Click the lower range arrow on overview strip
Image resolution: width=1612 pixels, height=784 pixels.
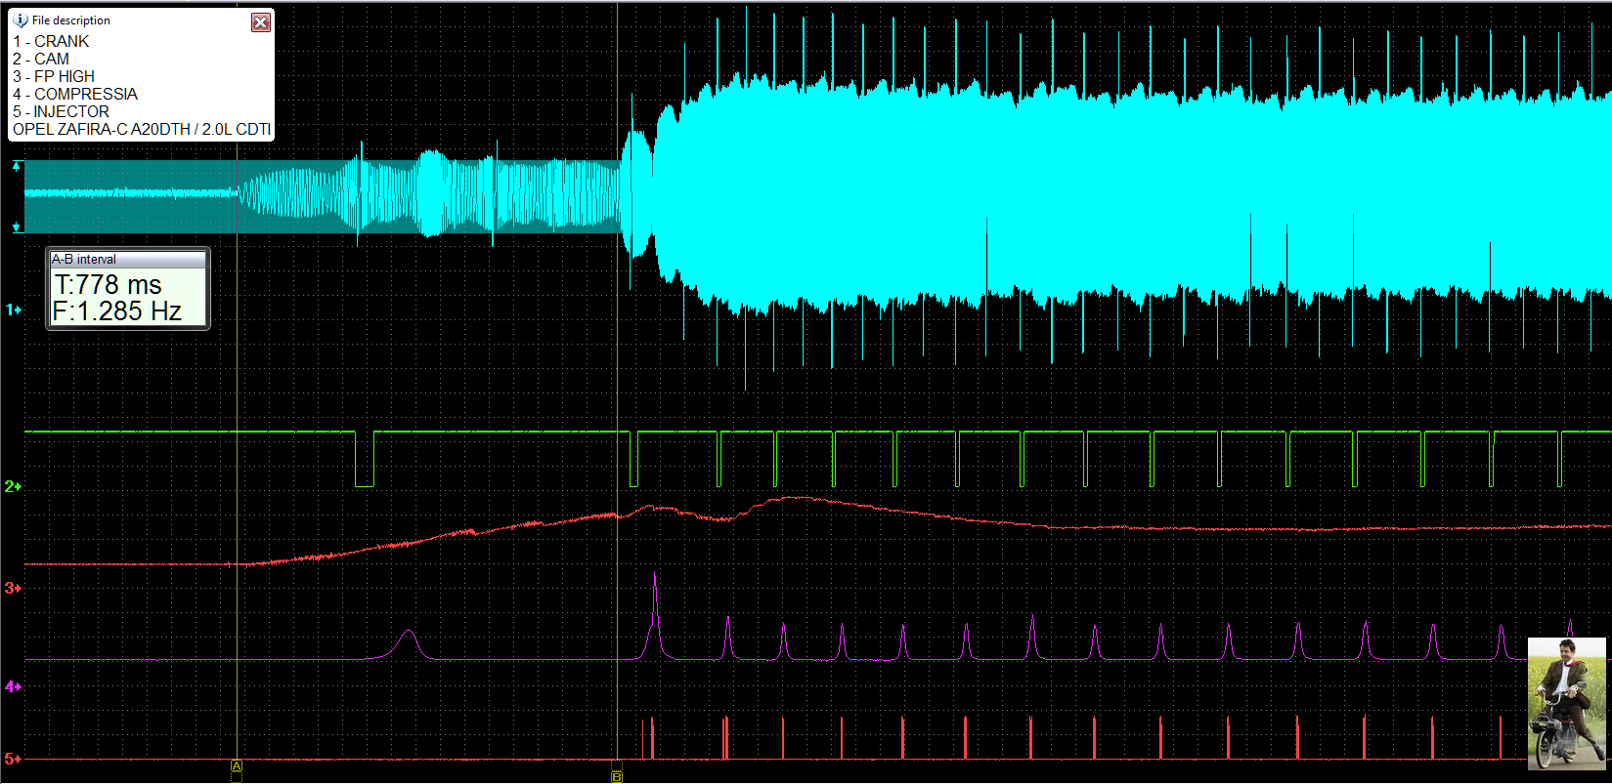click(x=17, y=227)
